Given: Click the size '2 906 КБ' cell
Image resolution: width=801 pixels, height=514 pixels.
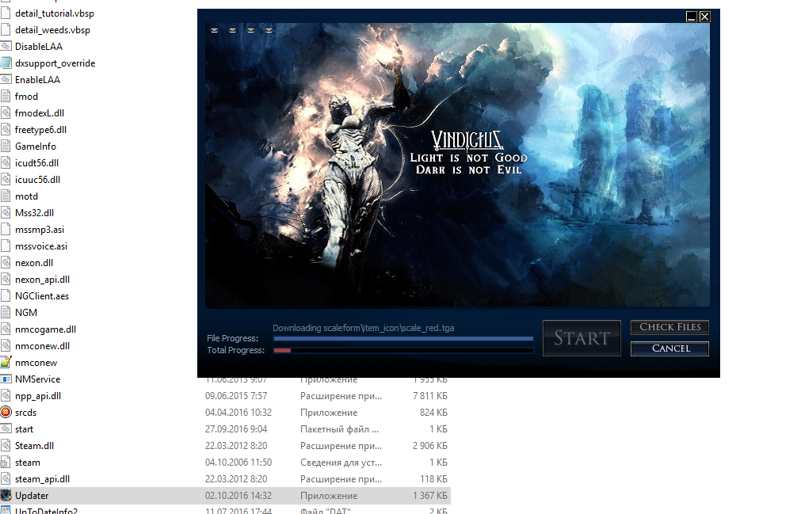Looking at the screenshot, I should [429, 446].
